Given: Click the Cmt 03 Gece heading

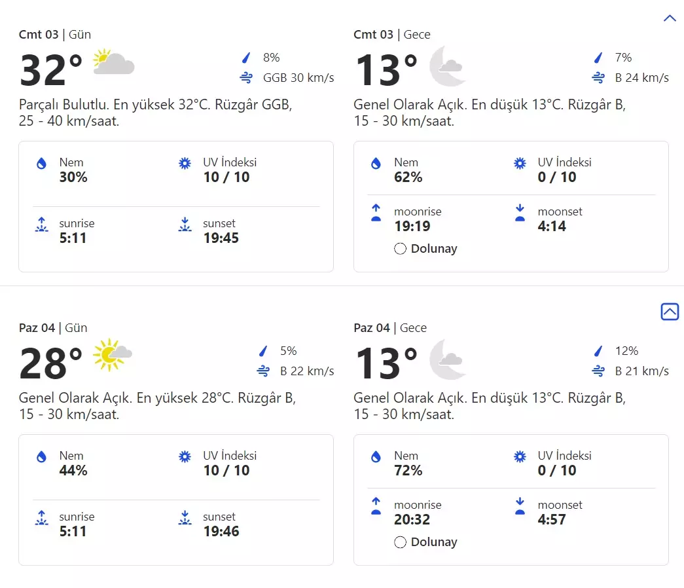Looking at the screenshot, I should pos(391,35).
